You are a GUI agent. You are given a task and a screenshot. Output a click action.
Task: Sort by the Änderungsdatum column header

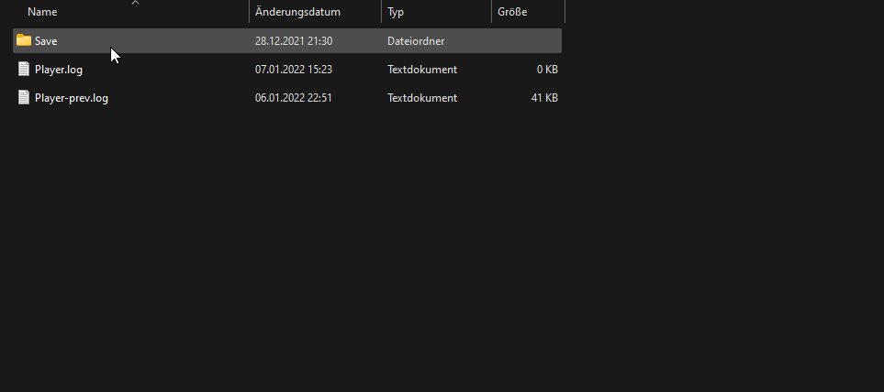click(x=297, y=13)
